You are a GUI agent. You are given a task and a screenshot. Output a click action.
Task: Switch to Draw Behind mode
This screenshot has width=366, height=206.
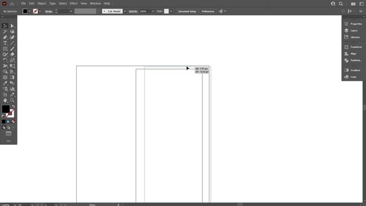click(9, 128)
